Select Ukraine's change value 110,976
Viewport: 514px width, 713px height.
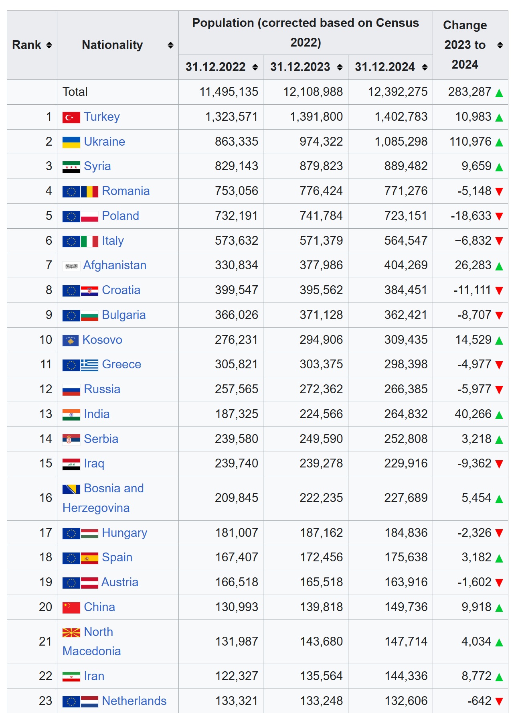click(470, 142)
